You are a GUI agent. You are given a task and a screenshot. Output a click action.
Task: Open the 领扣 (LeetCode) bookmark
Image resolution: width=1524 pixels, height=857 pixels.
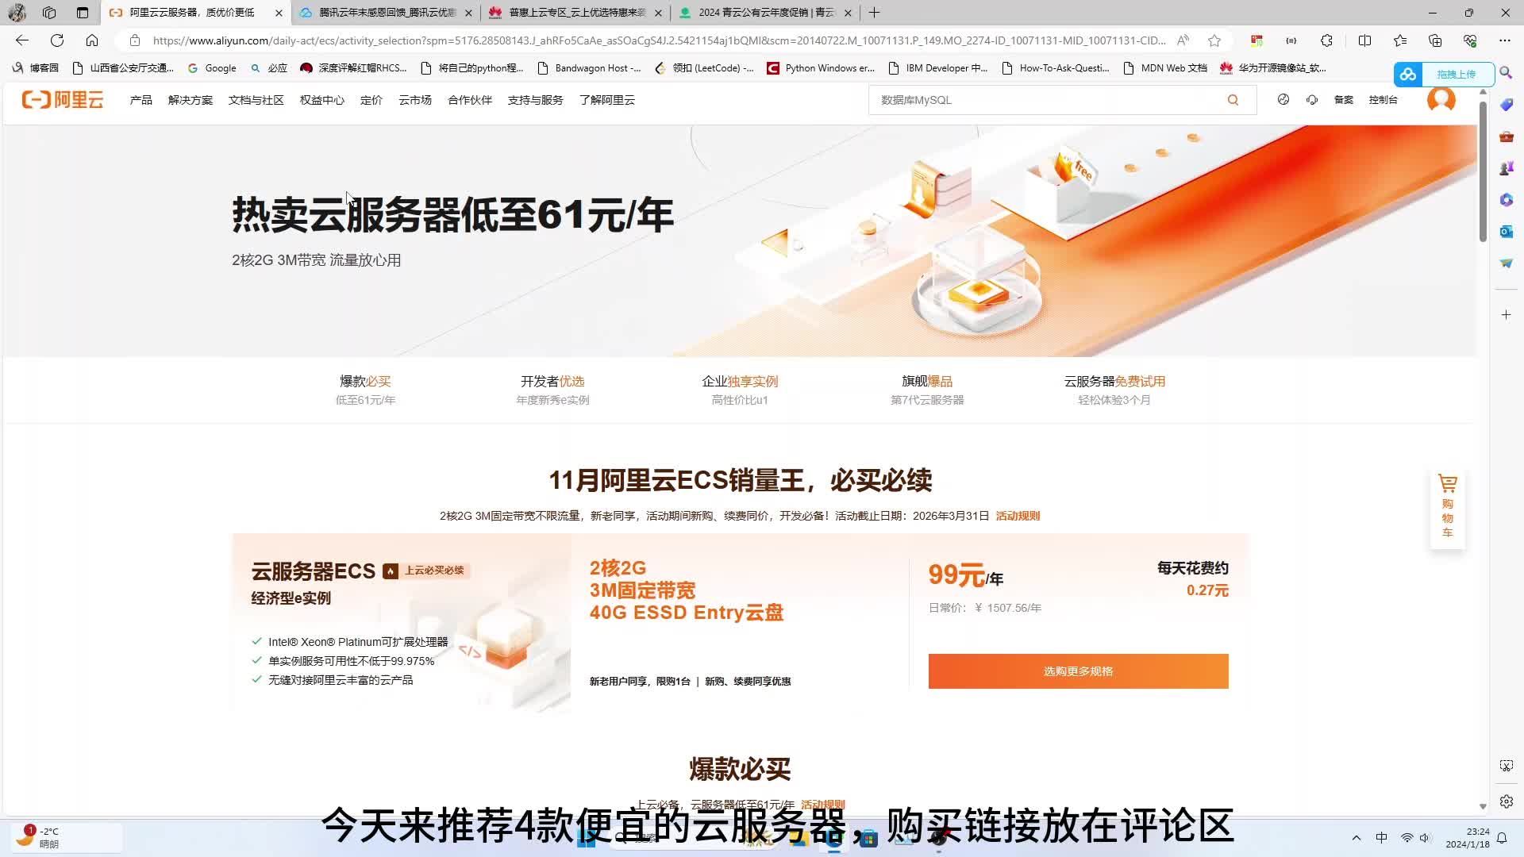pos(704,68)
